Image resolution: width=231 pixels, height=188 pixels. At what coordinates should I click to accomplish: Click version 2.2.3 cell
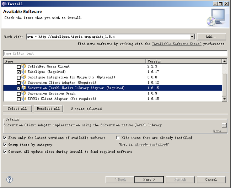[x=152, y=66]
